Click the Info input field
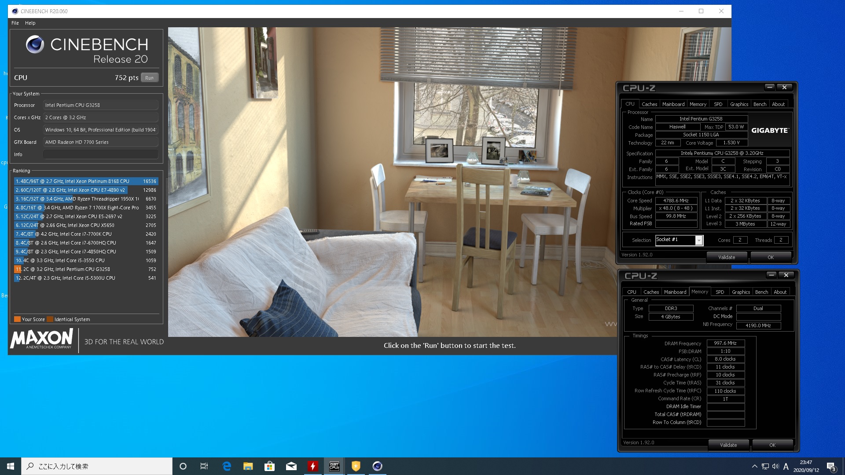 tap(101, 154)
